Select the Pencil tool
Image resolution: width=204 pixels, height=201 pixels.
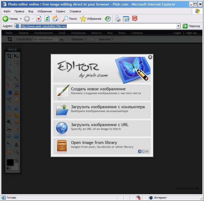pos(9,78)
